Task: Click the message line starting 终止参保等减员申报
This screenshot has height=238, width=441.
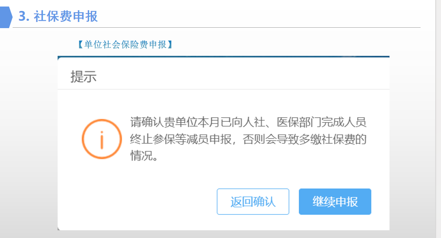Action: (x=248, y=139)
